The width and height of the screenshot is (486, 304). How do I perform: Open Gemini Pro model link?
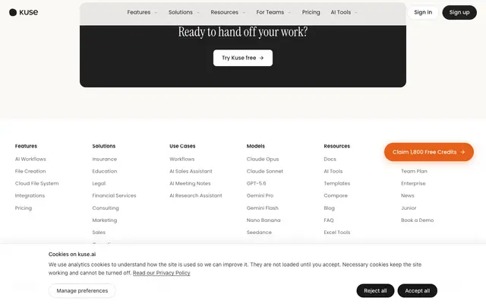(x=260, y=196)
